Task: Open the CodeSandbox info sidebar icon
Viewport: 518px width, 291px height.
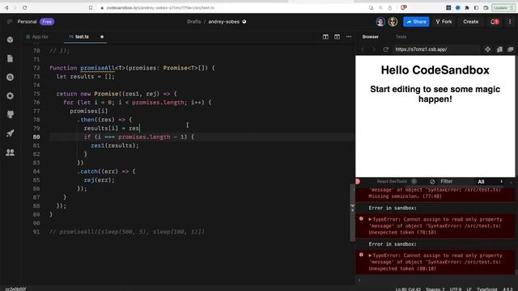Action: (11, 40)
